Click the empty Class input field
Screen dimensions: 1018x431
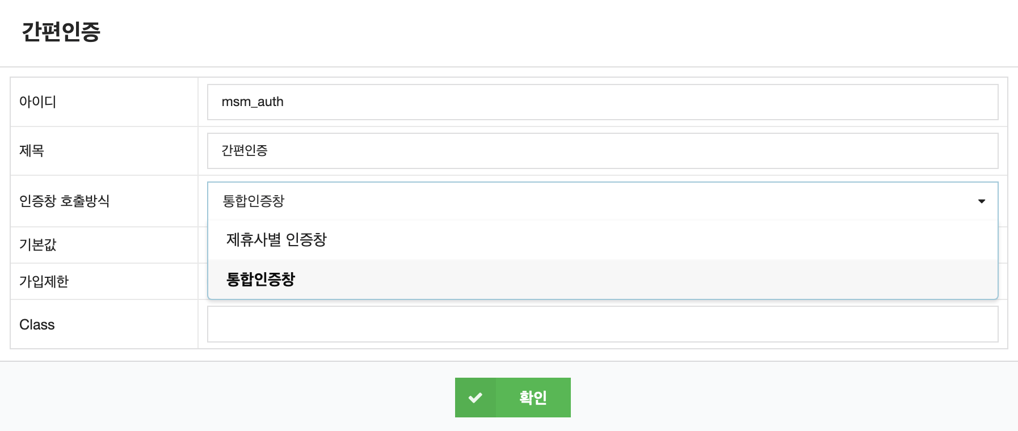602,324
